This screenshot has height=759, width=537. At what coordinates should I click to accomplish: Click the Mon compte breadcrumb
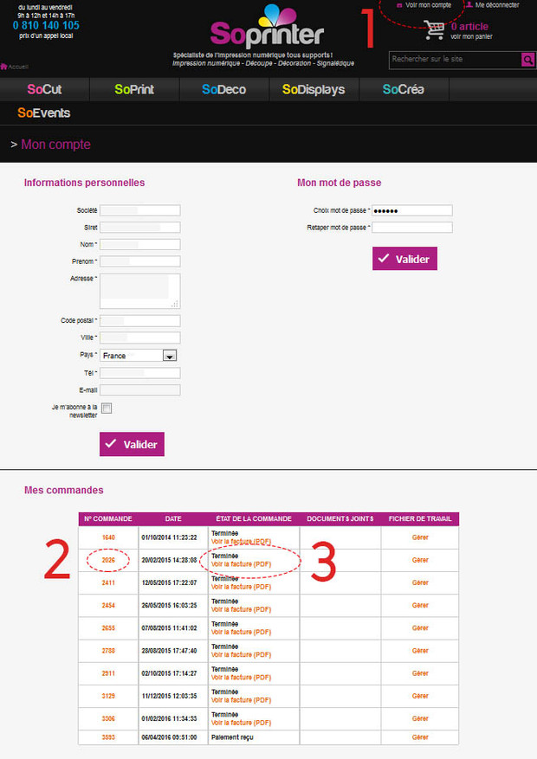55,145
